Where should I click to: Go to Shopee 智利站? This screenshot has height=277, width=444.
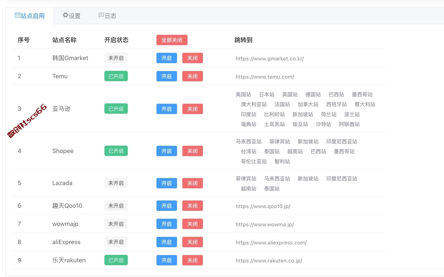282,161
